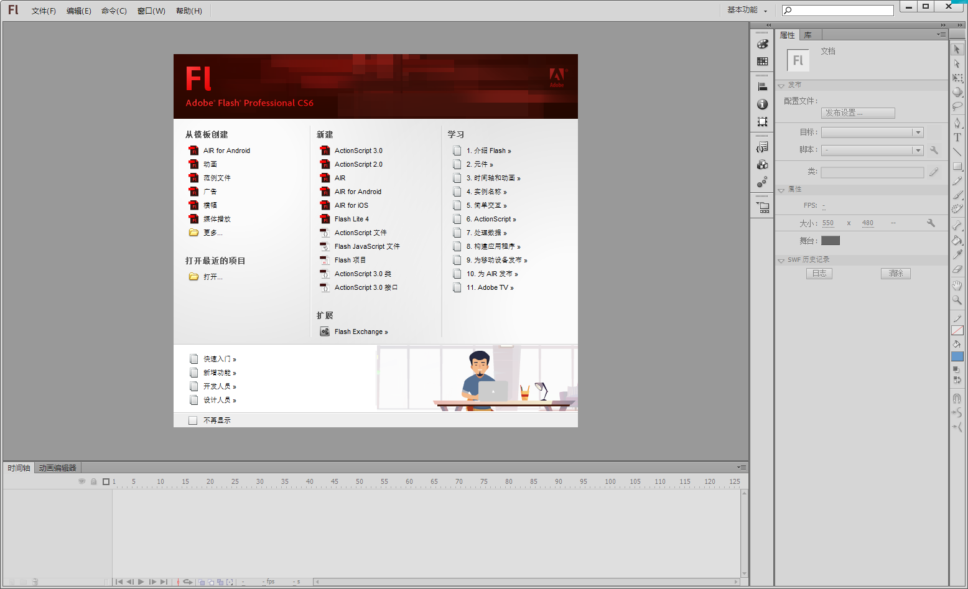
Task: Select the Free Transform tool
Action: 957,78
